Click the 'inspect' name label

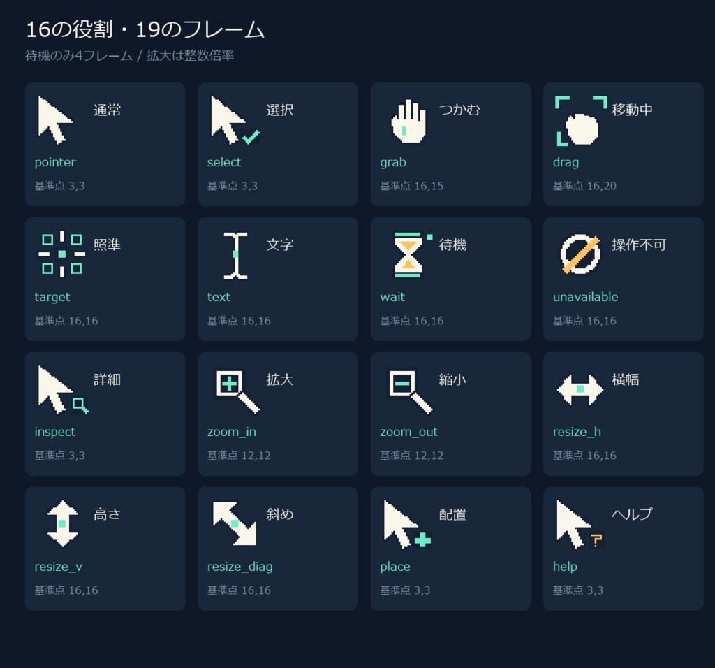[x=54, y=432]
